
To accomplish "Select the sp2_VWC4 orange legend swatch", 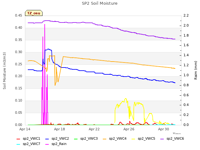I will (x=105, y=139).
